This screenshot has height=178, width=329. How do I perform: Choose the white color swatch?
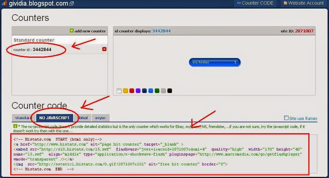click(119, 90)
